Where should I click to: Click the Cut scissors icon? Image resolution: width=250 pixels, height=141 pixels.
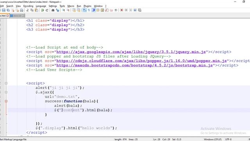[27, 10]
